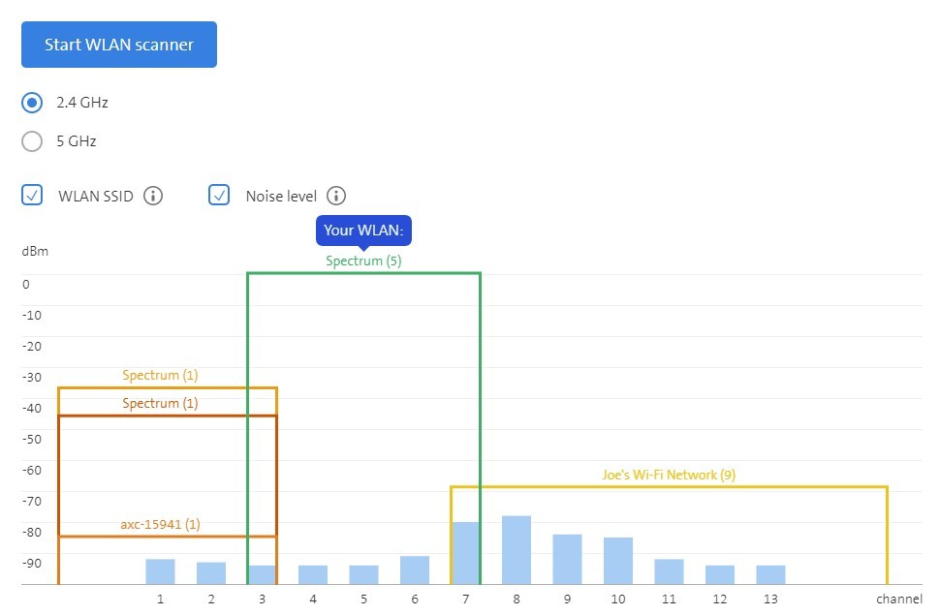Click the Your WLAN tooltip bubble

(363, 231)
